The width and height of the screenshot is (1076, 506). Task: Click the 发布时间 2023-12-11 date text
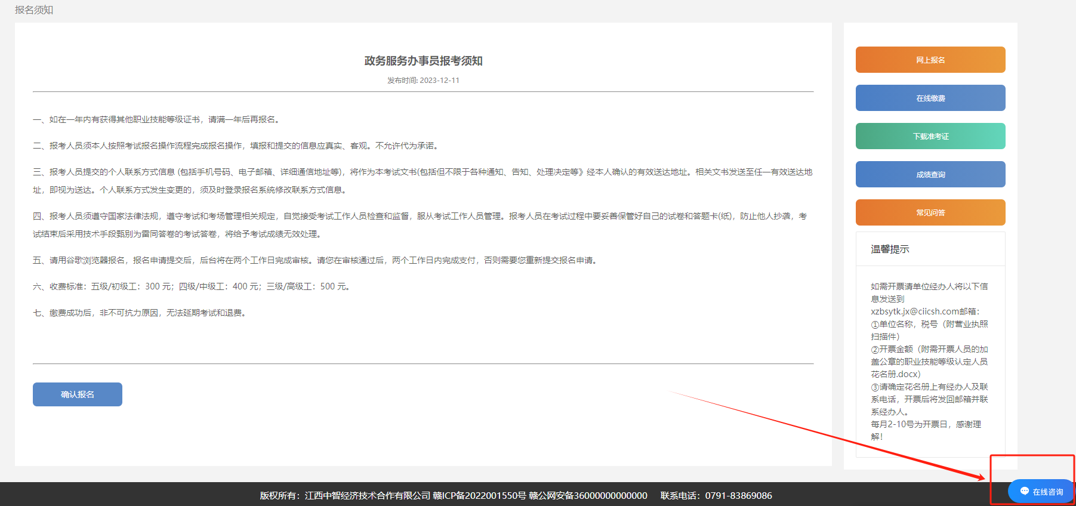tap(423, 81)
